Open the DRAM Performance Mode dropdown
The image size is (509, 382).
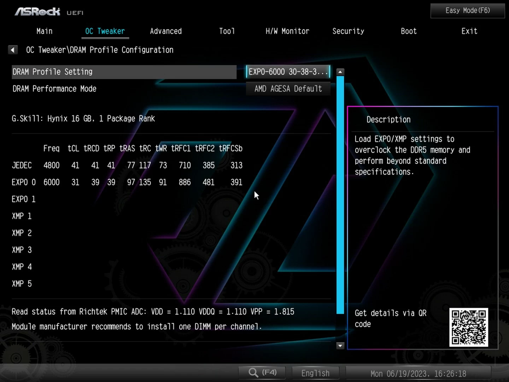[x=288, y=89]
